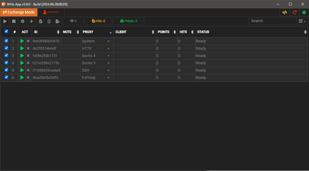Click into the Search input field
Image resolution: width=309 pixels, height=171 pixels.
click(x=272, y=21)
